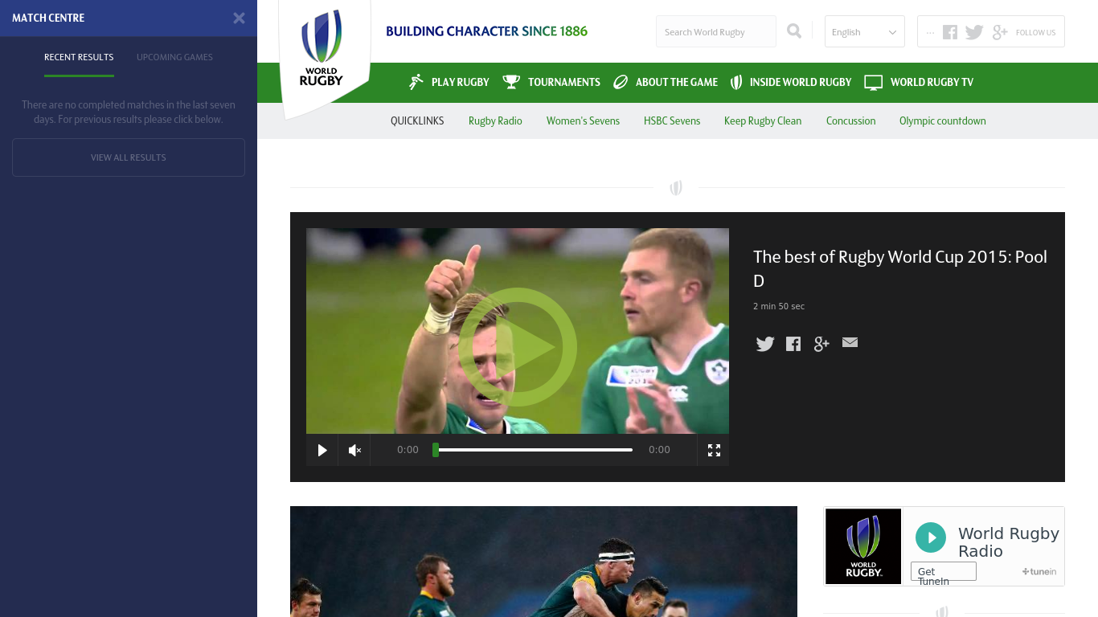Close the Match Centre panel

pyautogui.click(x=239, y=18)
